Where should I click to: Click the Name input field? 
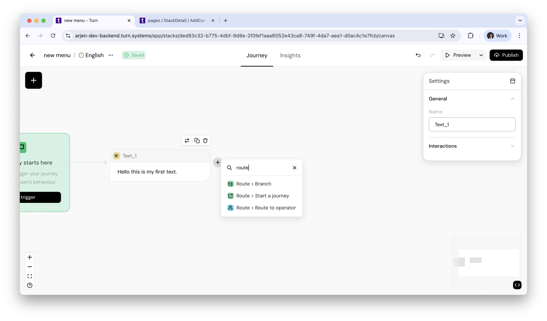point(472,125)
